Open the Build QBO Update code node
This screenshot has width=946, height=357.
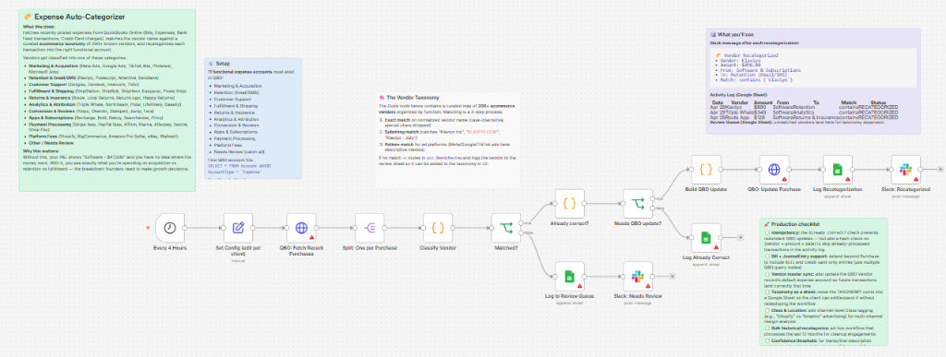706,170
